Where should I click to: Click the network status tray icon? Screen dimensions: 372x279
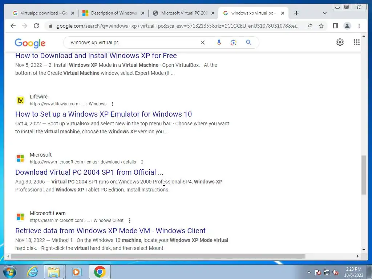(327, 272)
